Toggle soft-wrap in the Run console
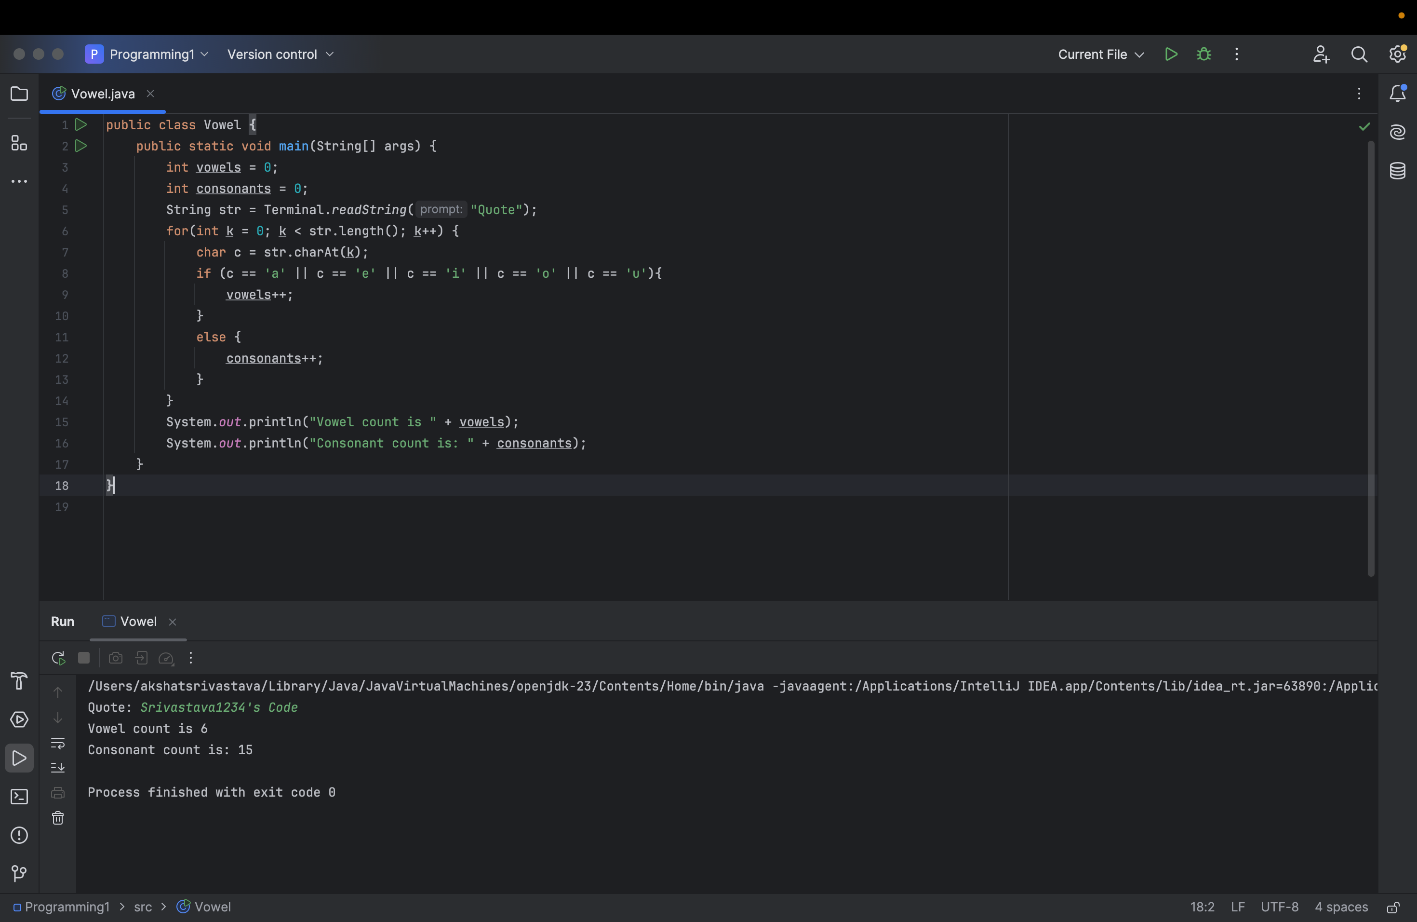The width and height of the screenshot is (1417, 922). pyautogui.click(x=58, y=743)
